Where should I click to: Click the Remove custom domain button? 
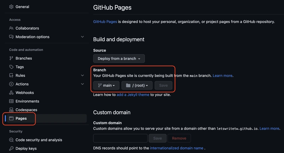pyautogui.click(x=179, y=138)
